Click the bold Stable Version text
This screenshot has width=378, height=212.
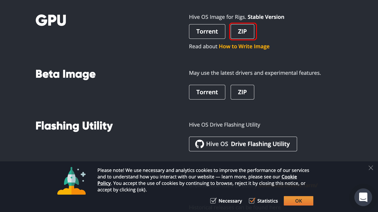(x=266, y=17)
